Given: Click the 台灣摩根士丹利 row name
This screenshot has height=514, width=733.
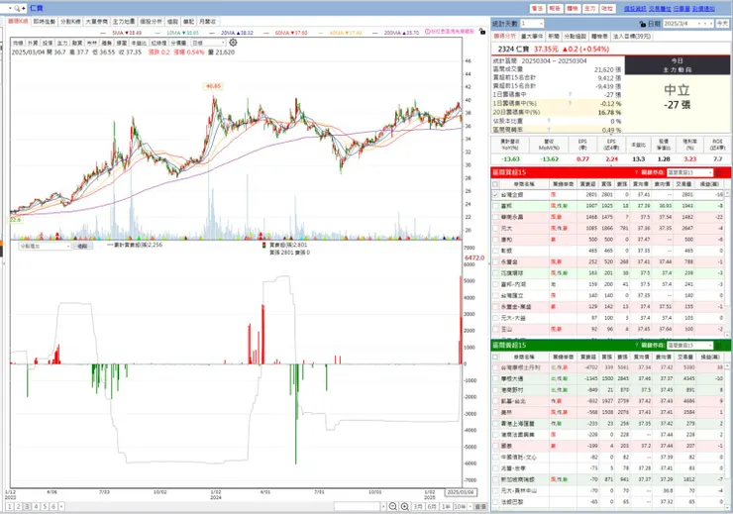Looking at the screenshot, I should coord(520,367).
